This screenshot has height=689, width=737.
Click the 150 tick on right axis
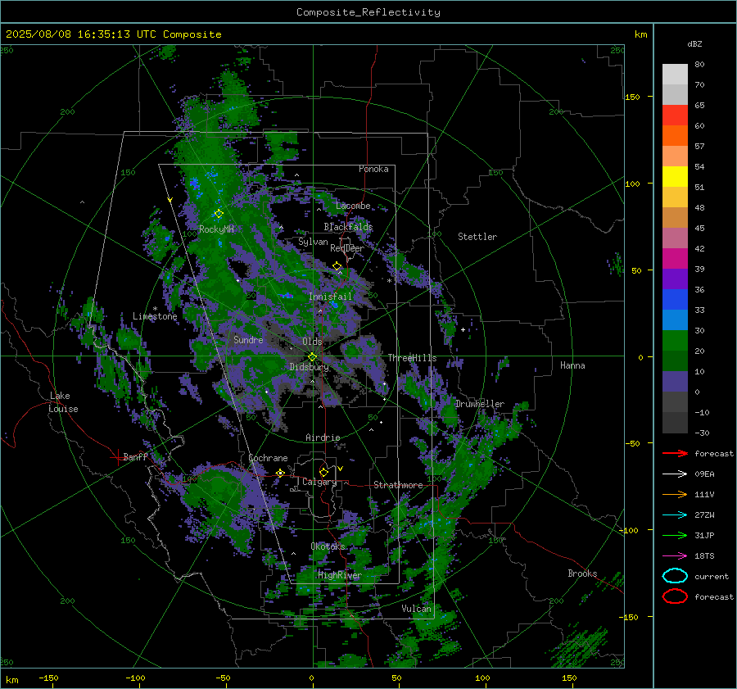tap(633, 97)
